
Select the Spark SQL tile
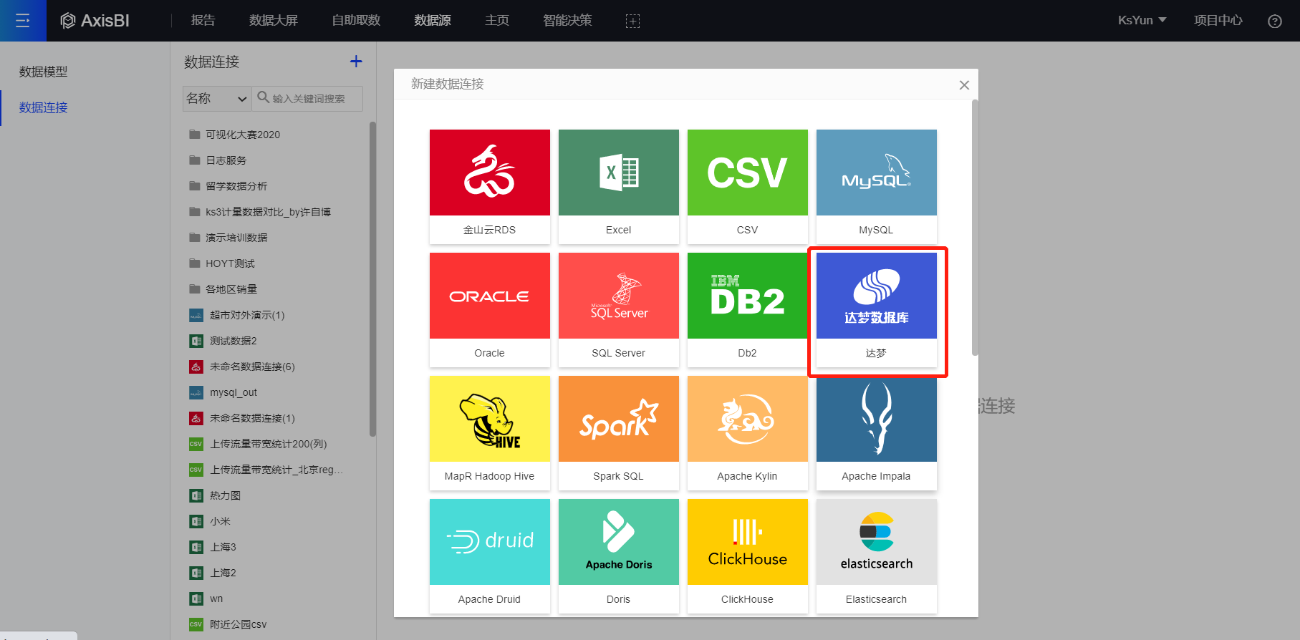click(x=619, y=433)
